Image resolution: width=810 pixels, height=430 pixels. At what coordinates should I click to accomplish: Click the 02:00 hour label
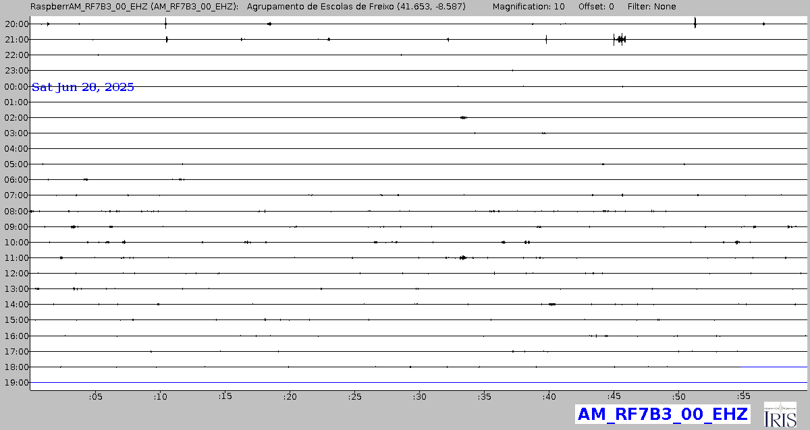pyautogui.click(x=16, y=118)
